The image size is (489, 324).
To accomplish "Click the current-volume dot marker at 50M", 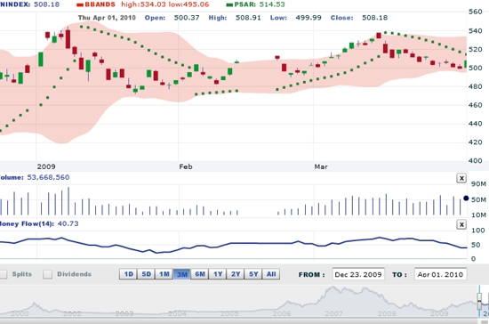I will pos(466,198).
